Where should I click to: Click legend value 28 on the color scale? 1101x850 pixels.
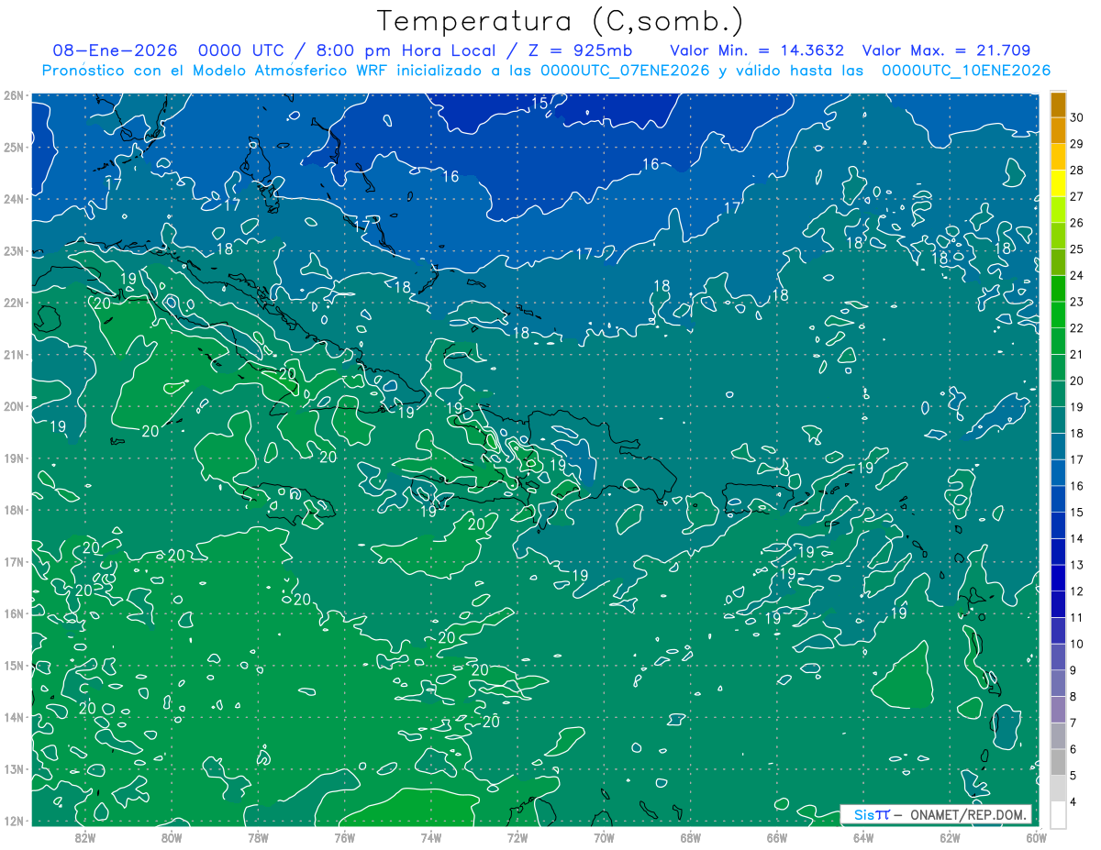(1077, 170)
